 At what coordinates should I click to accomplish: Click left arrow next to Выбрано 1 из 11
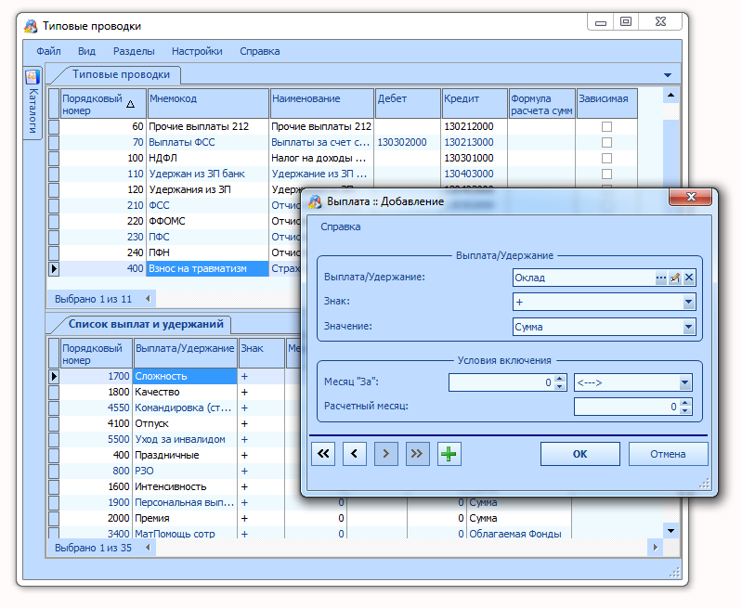click(148, 299)
